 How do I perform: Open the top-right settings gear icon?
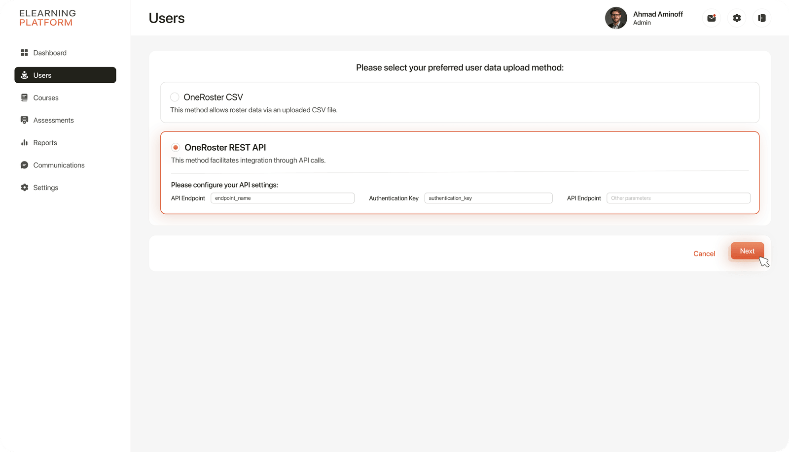point(737,18)
